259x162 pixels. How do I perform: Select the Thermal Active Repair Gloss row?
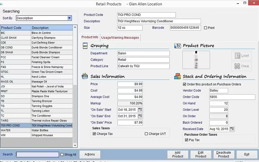pos(36,121)
